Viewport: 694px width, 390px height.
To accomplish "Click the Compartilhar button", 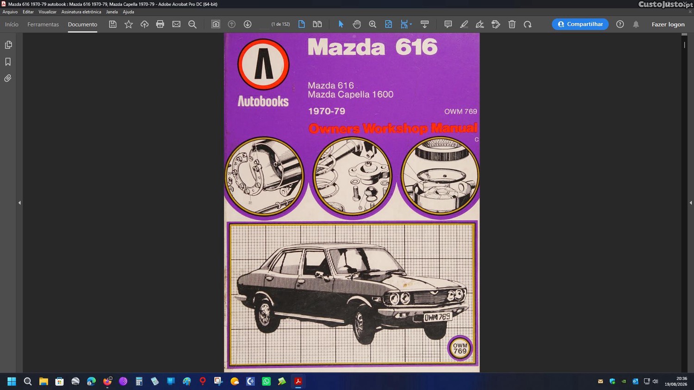I will [x=580, y=24].
